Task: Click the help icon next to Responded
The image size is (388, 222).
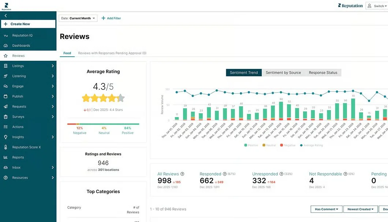Action: click(225, 174)
